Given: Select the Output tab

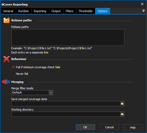Looking at the screenshot, I should [x=56, y=11].
